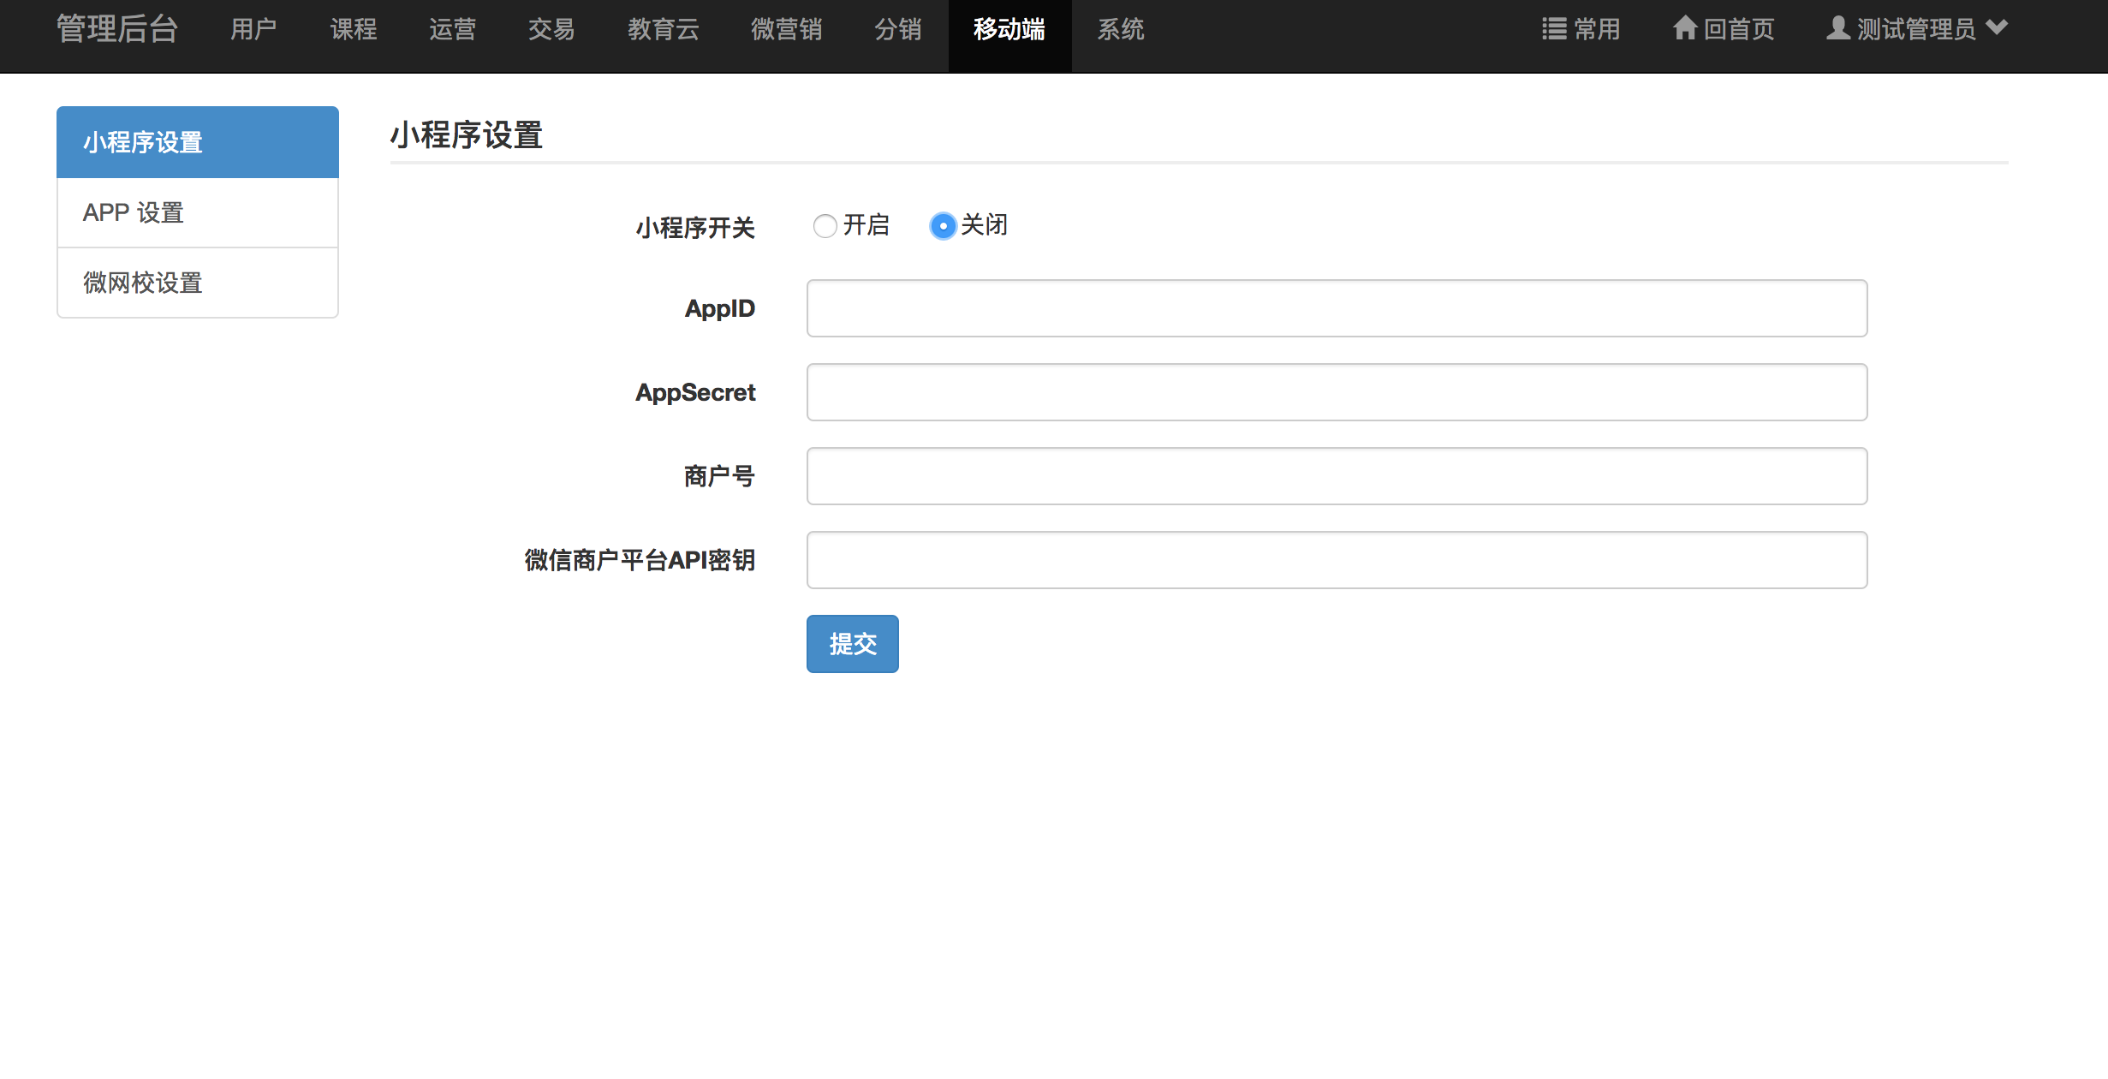The image size is (2108, 1079).
Task: Click the user icon beside 测试管理员
Action: 1837,28
